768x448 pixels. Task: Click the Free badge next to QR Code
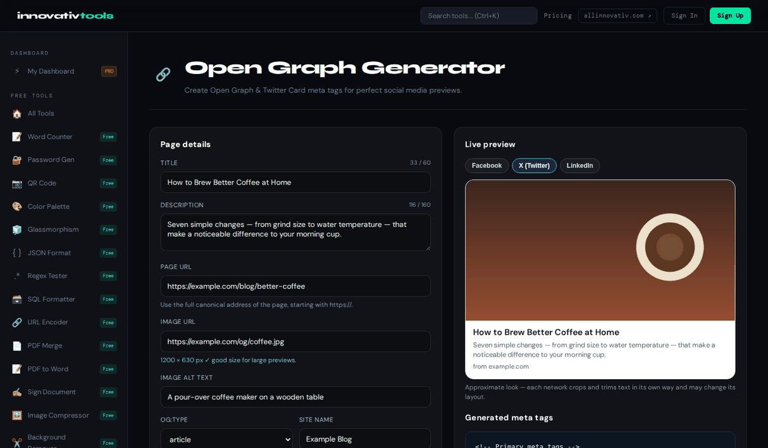pos(108,183)
